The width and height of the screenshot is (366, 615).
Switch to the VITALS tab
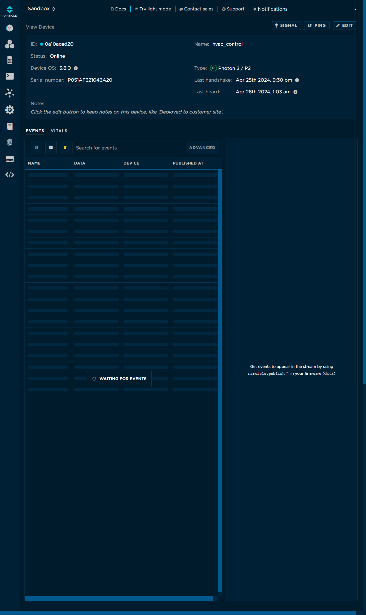pyautogui.click(x=59, y=131)
